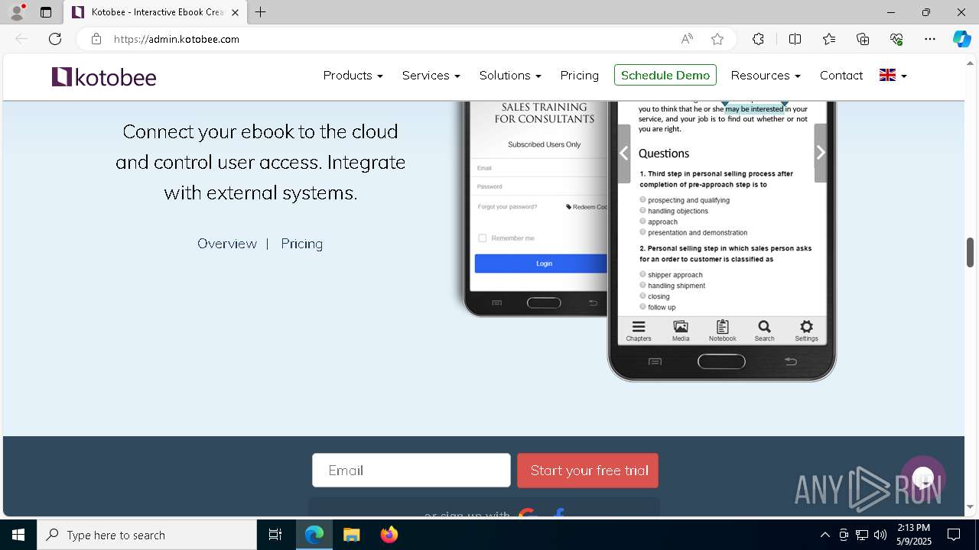Open Edge Settings and more menu

click(x=930, y=39)
